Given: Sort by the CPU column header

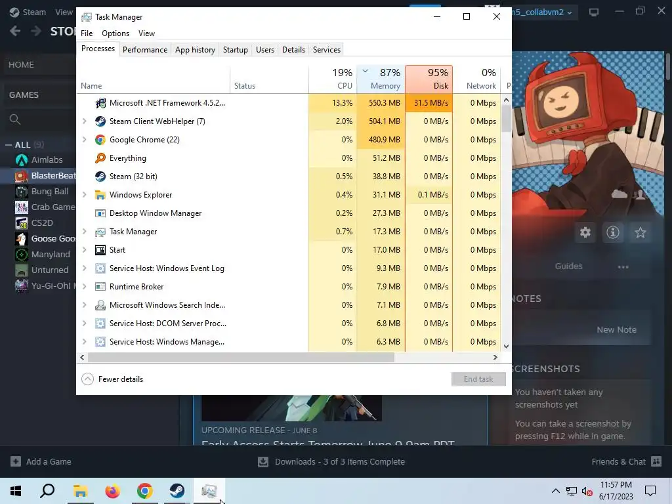Looking at the screenshot, I should (333, 79).
